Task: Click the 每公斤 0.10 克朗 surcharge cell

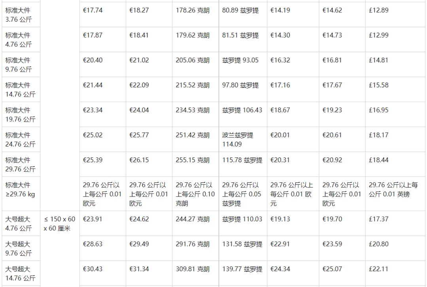Action: [x=195, y=194]
